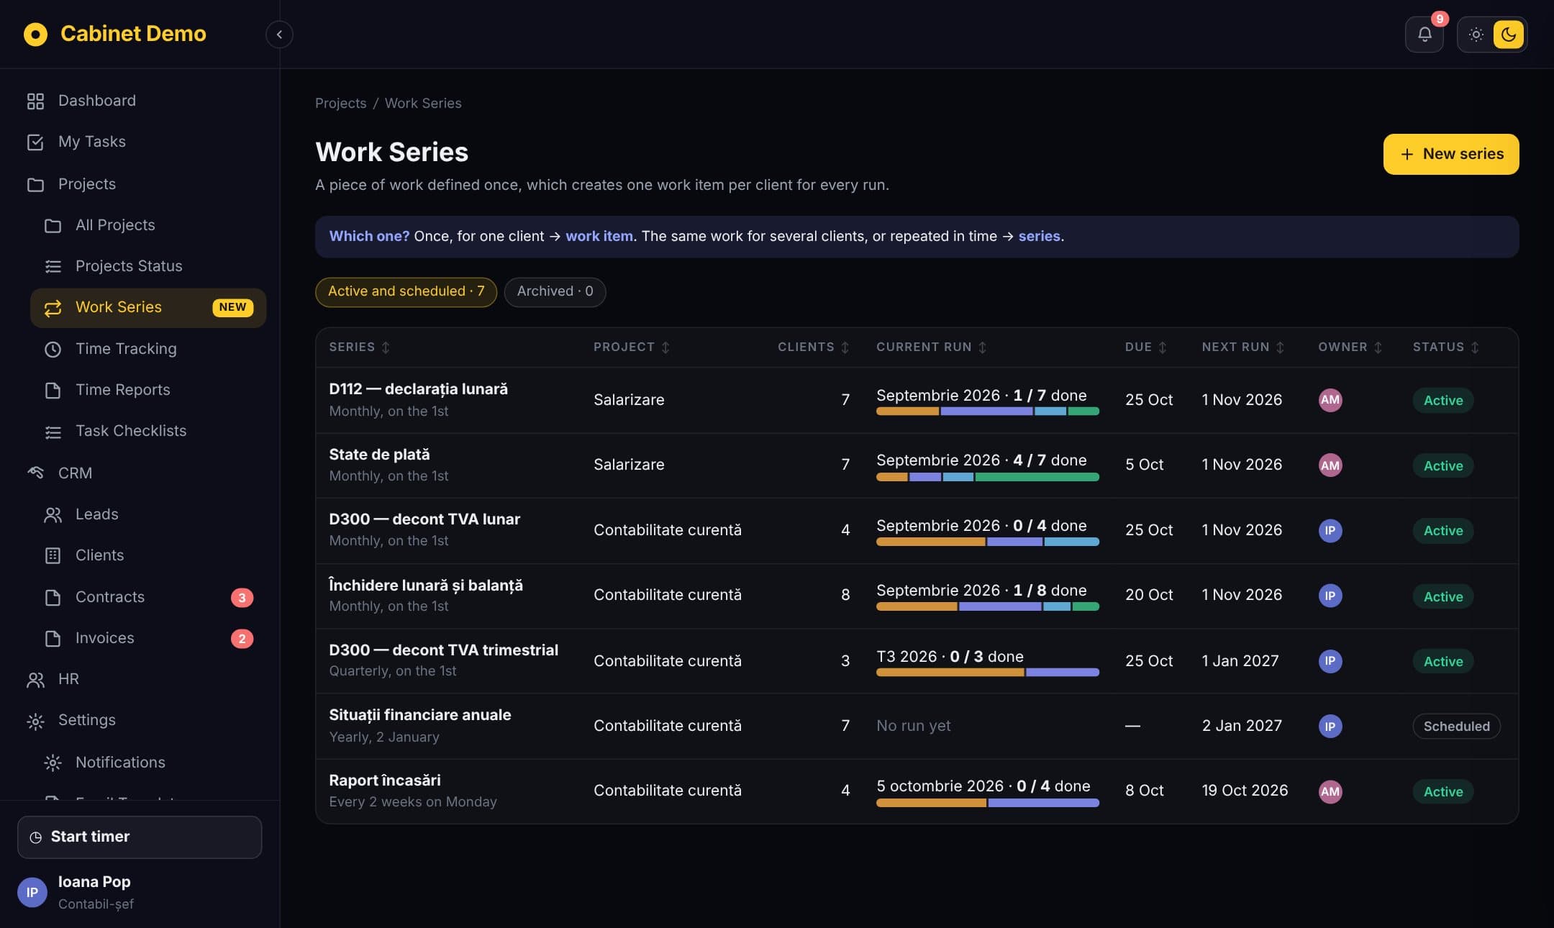Select Active and scheduled filter tab
This screenshot has height=928, width=1554.
[406, 292]
